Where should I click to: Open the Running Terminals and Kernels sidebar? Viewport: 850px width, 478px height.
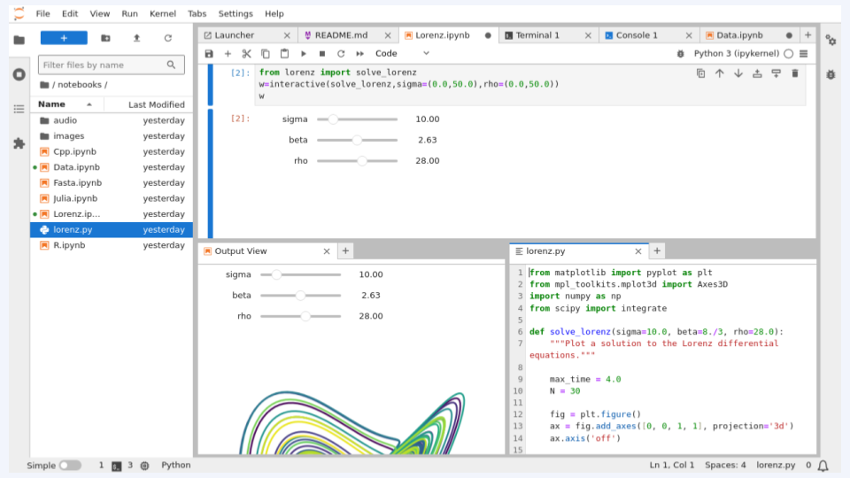coord(19,74)
